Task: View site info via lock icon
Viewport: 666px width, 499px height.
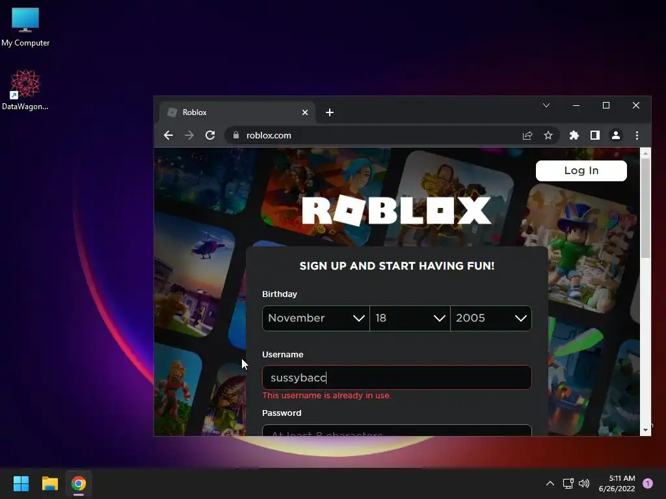Action: click(x=236, y=135)
